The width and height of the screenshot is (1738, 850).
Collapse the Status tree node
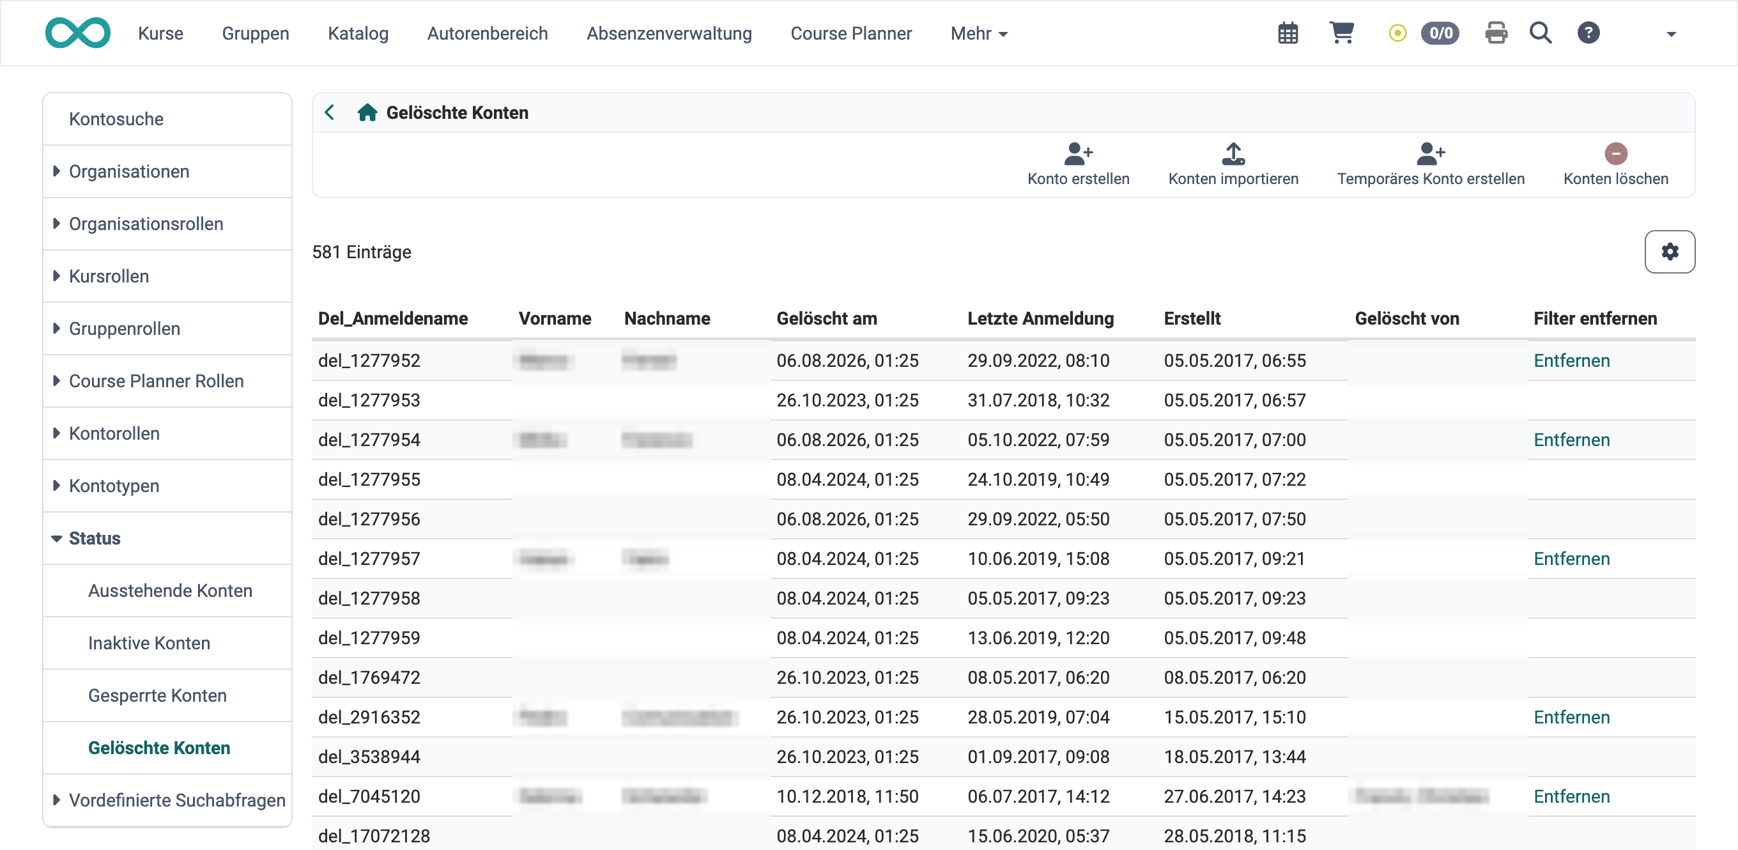point(56,538)
